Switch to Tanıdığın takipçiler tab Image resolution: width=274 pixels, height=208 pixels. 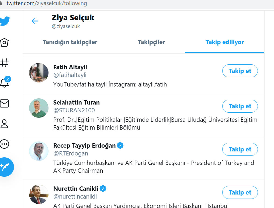pyautogui.click(x=70, y=42)
